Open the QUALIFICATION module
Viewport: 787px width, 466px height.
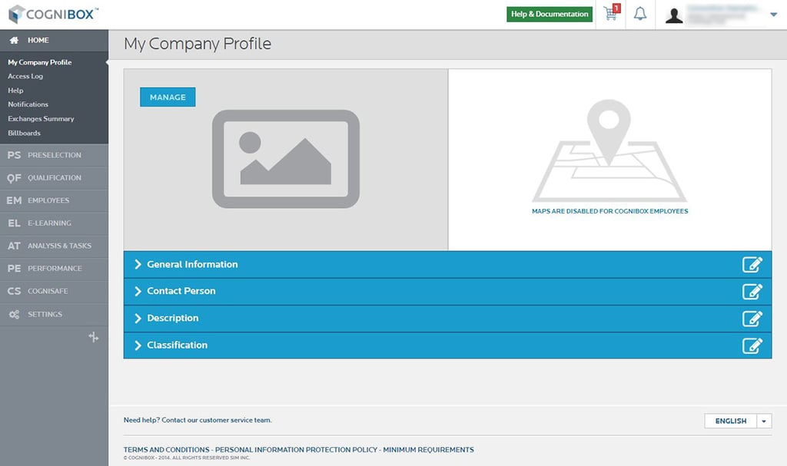pos(55,177)
